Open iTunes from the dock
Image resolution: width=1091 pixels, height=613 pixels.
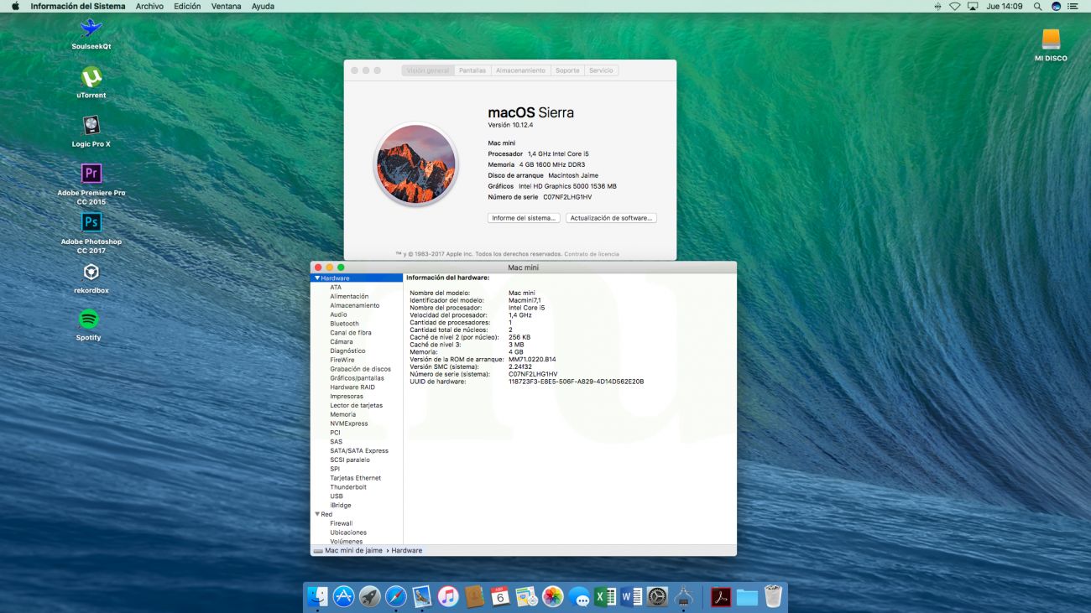447,596
